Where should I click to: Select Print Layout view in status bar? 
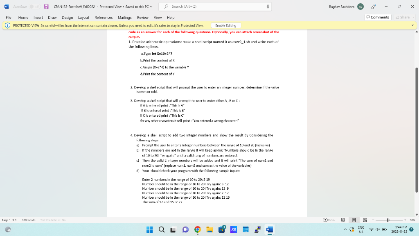[354, 220]
